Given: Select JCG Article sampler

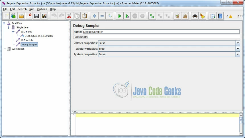Looking at the screenshot, I should [27, 40].
